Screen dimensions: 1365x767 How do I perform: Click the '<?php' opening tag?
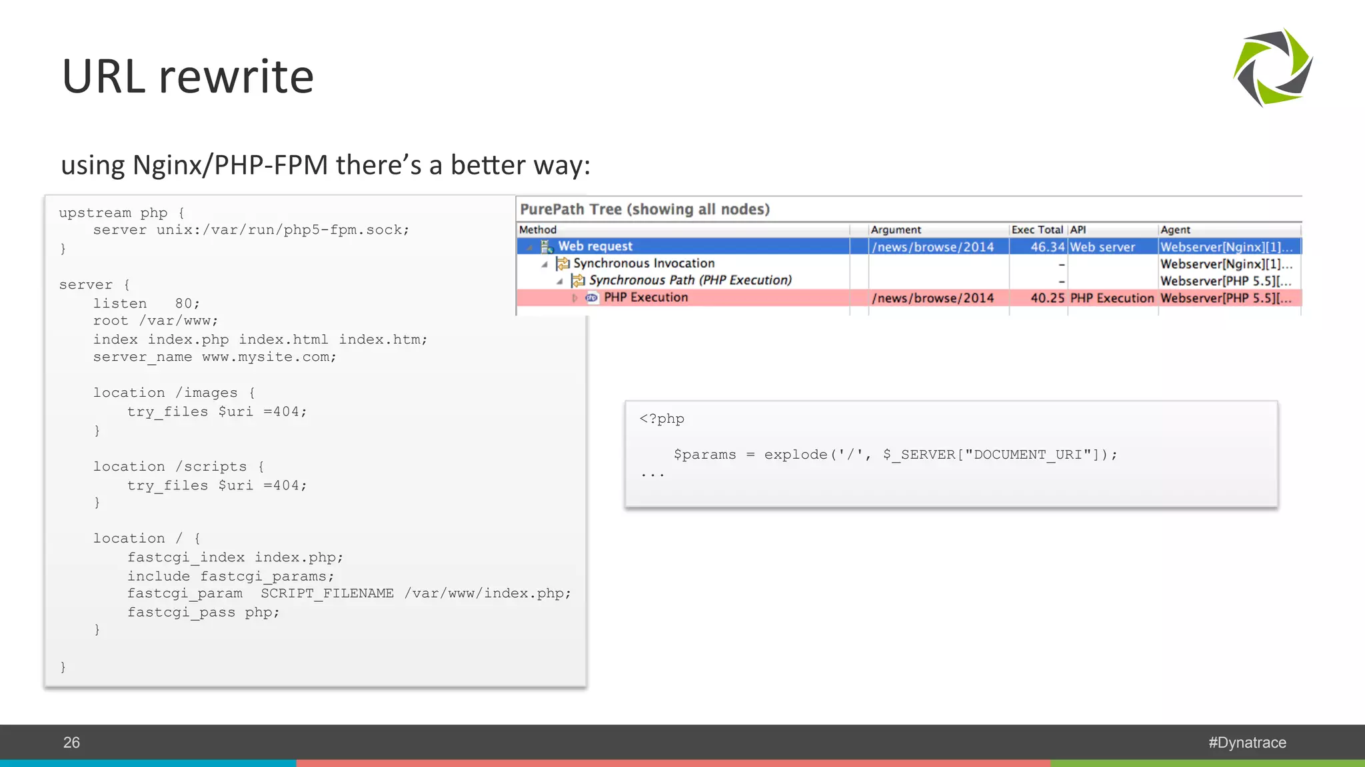(x=662, y=419)
